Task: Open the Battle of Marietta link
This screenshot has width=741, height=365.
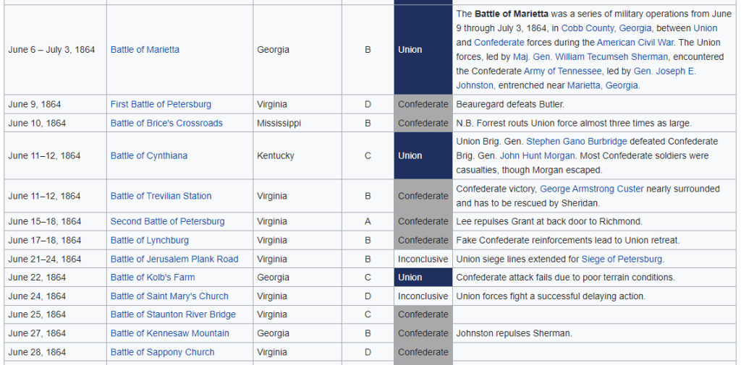Action: pyautogui.click(x=145, y=50)
